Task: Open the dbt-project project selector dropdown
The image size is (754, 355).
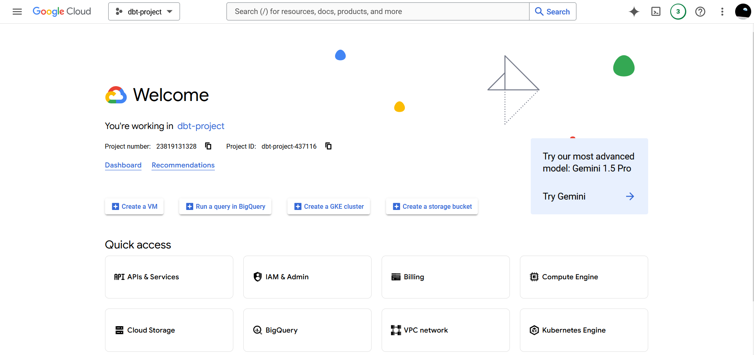Action: point(144,12)
